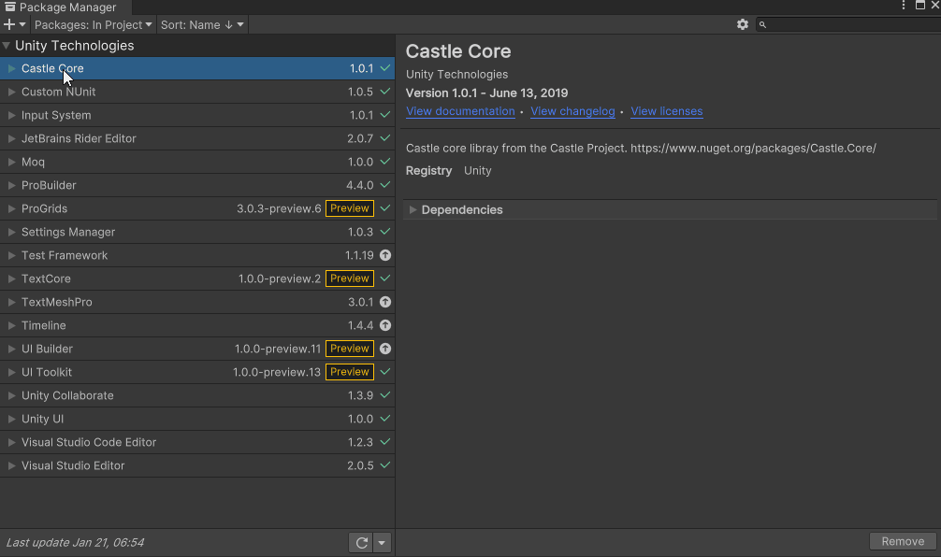941x557 pixels.
Task: Open the advanced settings gear icon
Action: 743,24
